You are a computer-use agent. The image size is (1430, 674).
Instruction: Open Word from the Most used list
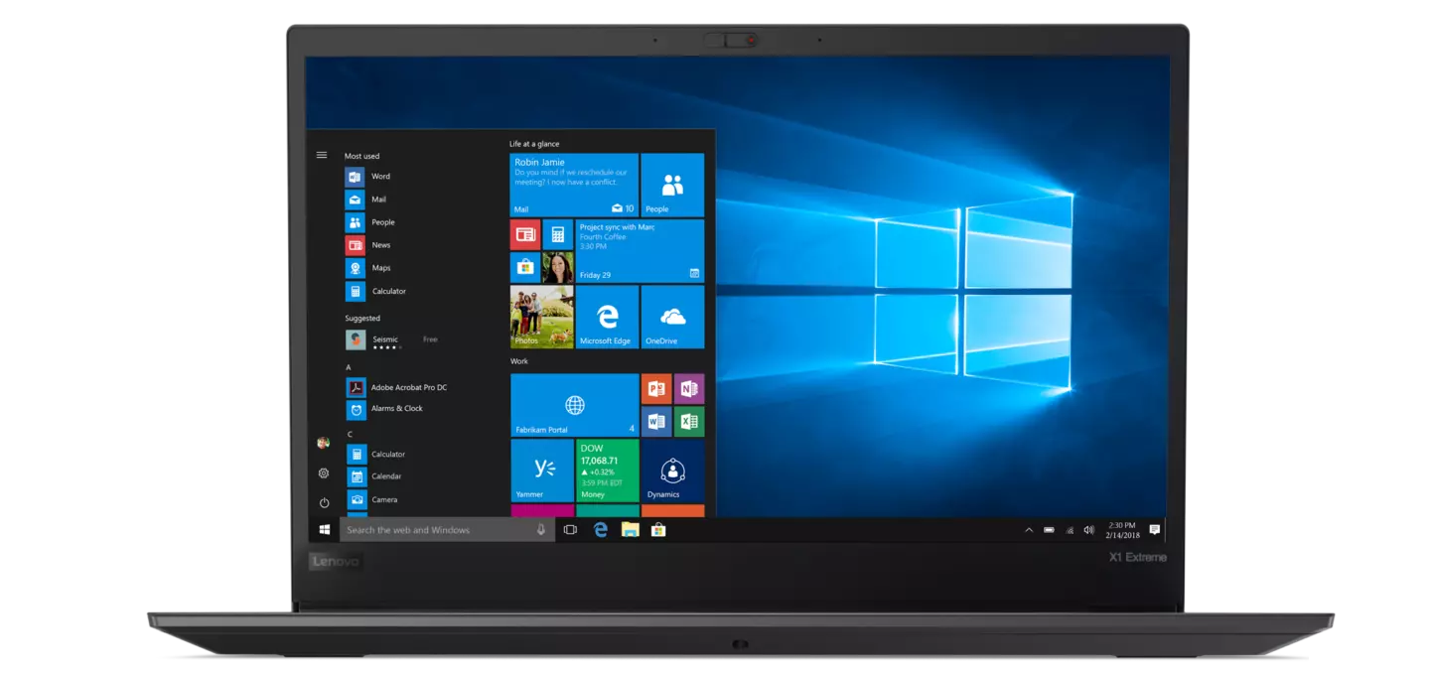(368, 177)
